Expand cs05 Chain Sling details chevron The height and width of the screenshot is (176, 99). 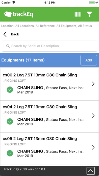pos(93,147)
